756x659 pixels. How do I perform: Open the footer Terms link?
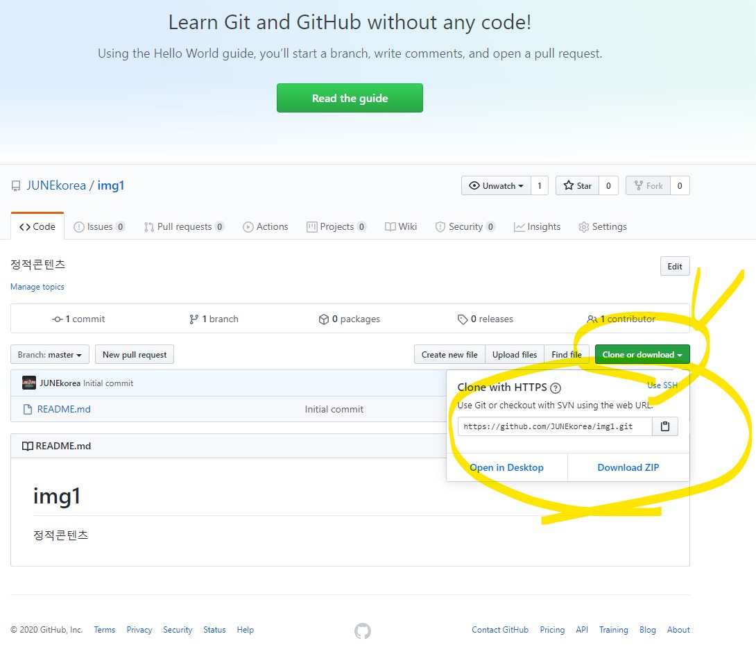point(105,630)
